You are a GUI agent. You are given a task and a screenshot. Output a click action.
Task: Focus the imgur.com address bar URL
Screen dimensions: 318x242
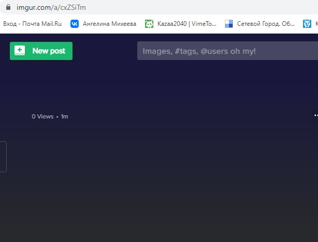(x=51, y=7)
